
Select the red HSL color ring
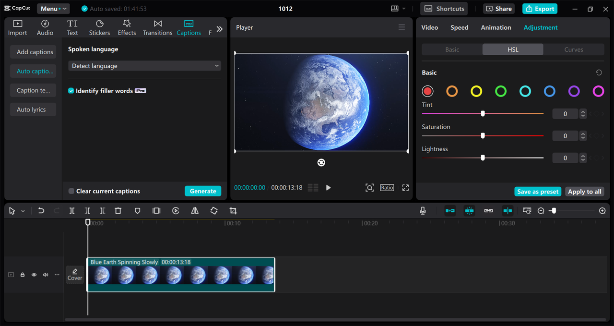(427, 91)
